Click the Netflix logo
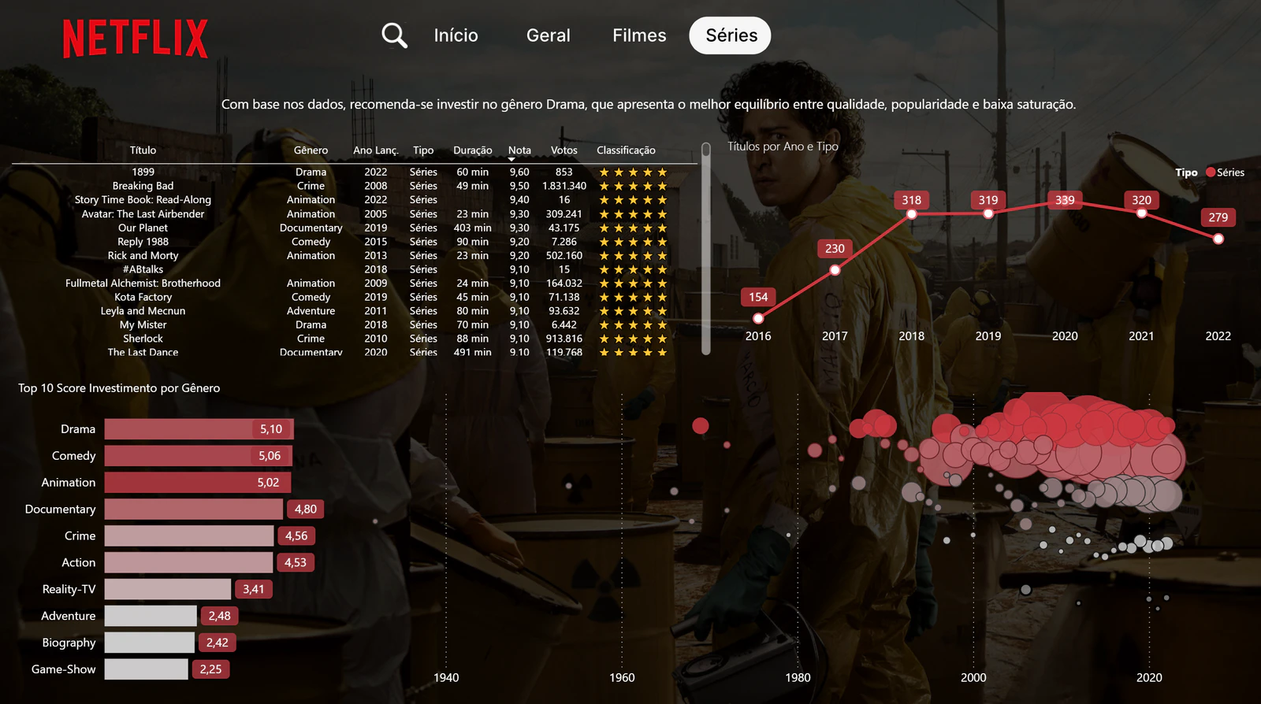The height and width of the screenshot is (704, 1261). click(x=136, y=39)
